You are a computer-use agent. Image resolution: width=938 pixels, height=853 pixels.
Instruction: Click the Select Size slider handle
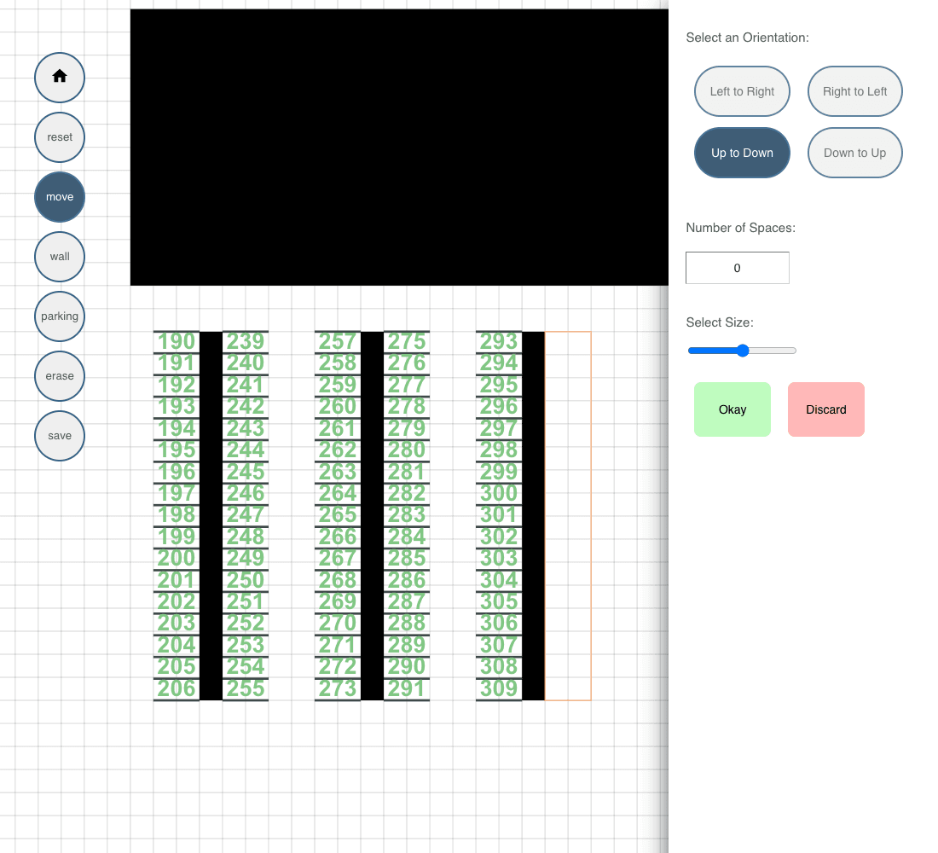coord(743,351)
